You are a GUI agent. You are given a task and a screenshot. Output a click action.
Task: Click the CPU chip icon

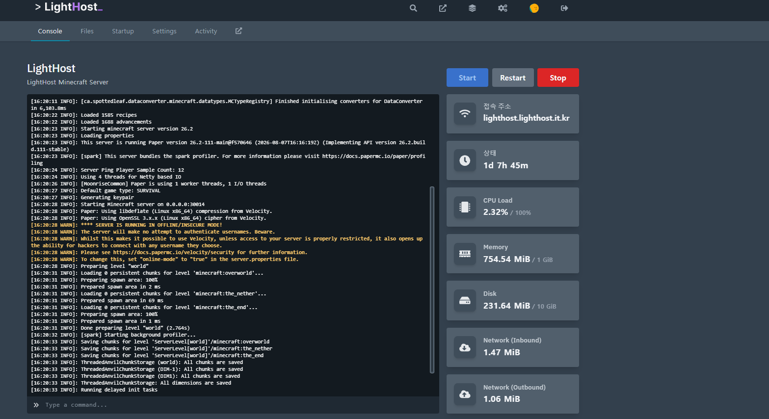pos(465,207)
